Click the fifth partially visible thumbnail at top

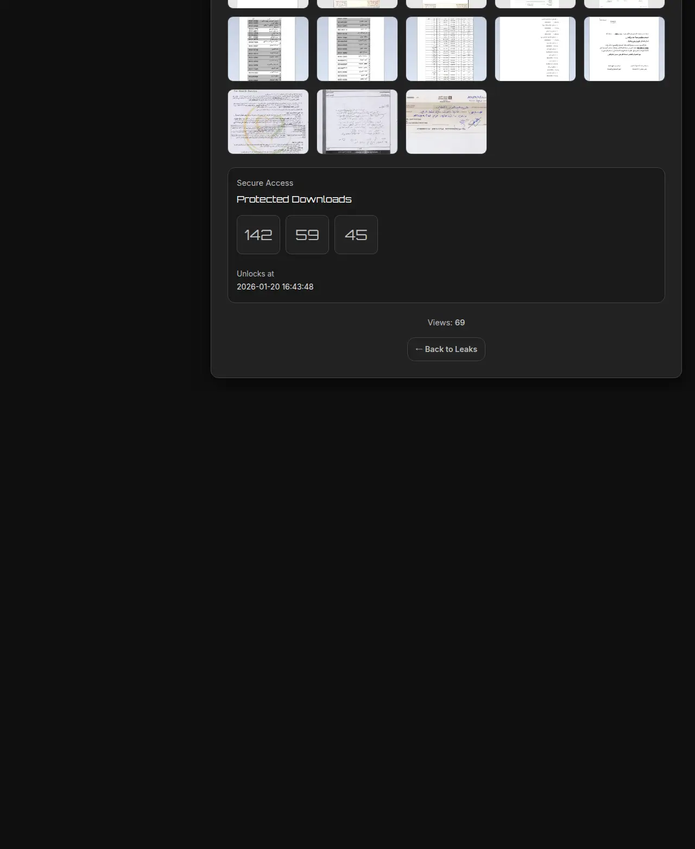[624, 4]
